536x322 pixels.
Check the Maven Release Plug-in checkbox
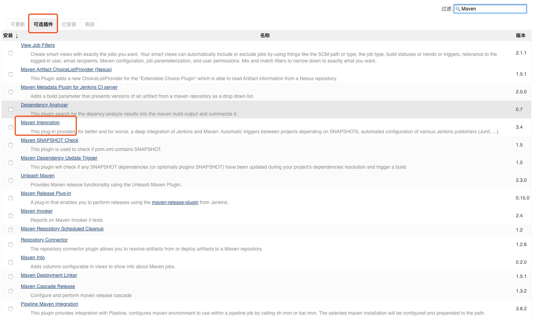[11, 198]
